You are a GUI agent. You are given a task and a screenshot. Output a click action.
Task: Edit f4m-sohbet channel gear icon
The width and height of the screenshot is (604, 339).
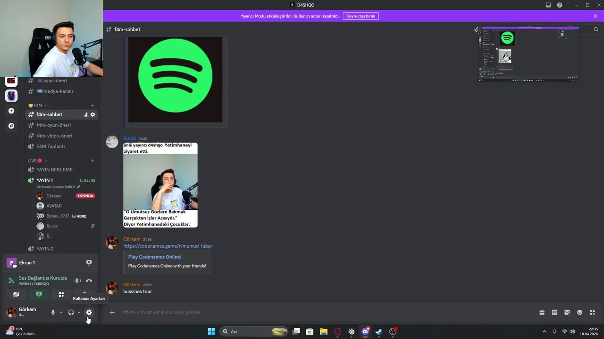(x=93, y=114)
